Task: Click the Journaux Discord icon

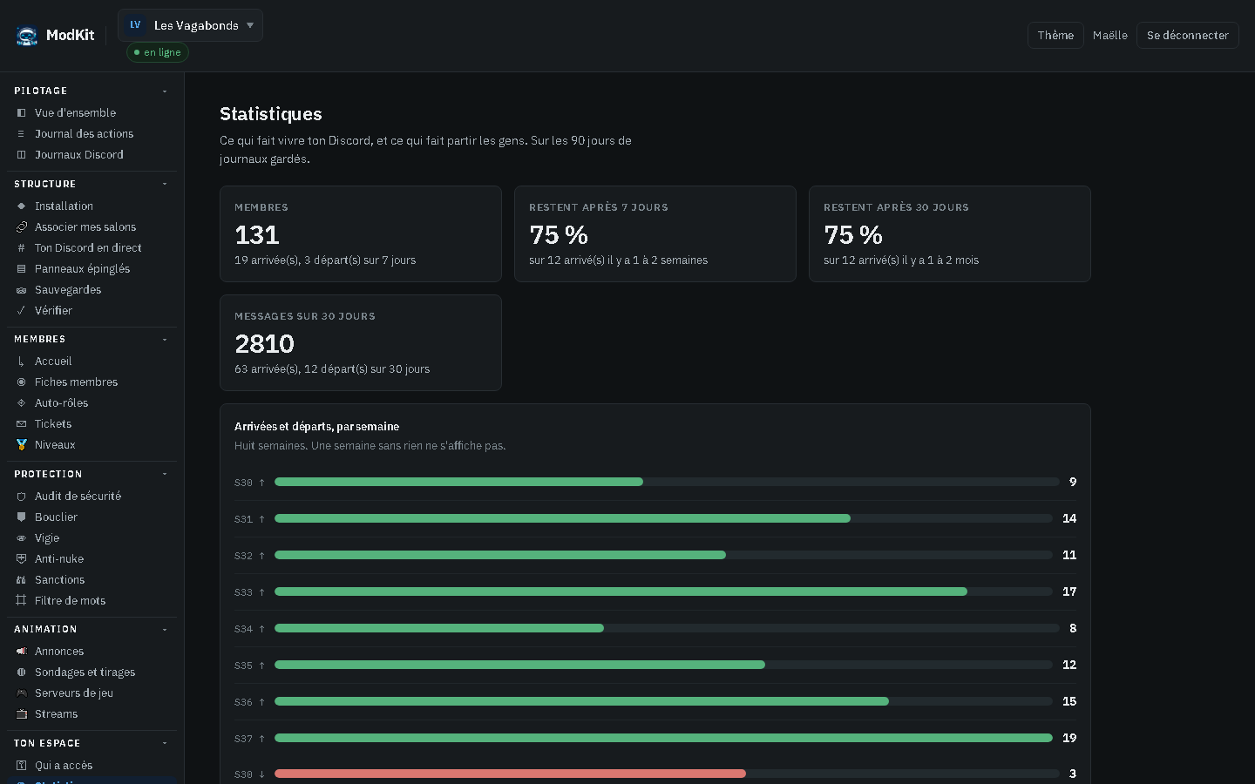Action: coord(22,154)
